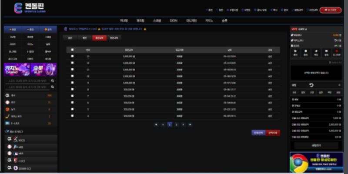Focus the first sports search input field
This screenshot has width=348, height=174.
pyautogui.click(x=27, y=81)
